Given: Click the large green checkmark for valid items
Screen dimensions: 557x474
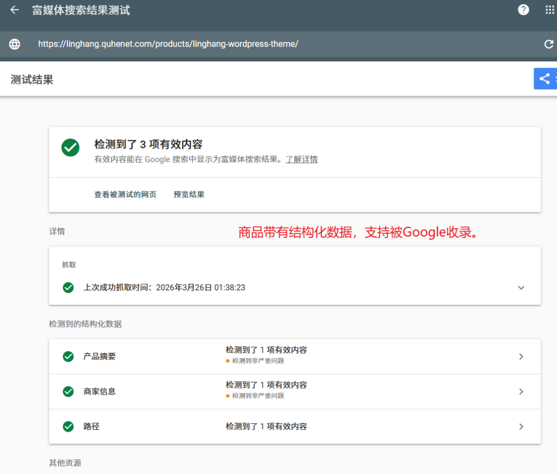Looking at the screenshot, I should (x=70, y=148).
